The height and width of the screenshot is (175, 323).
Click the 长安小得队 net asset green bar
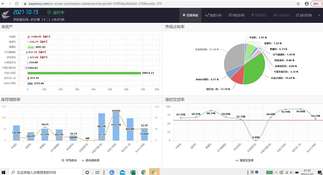coord(84,73)
